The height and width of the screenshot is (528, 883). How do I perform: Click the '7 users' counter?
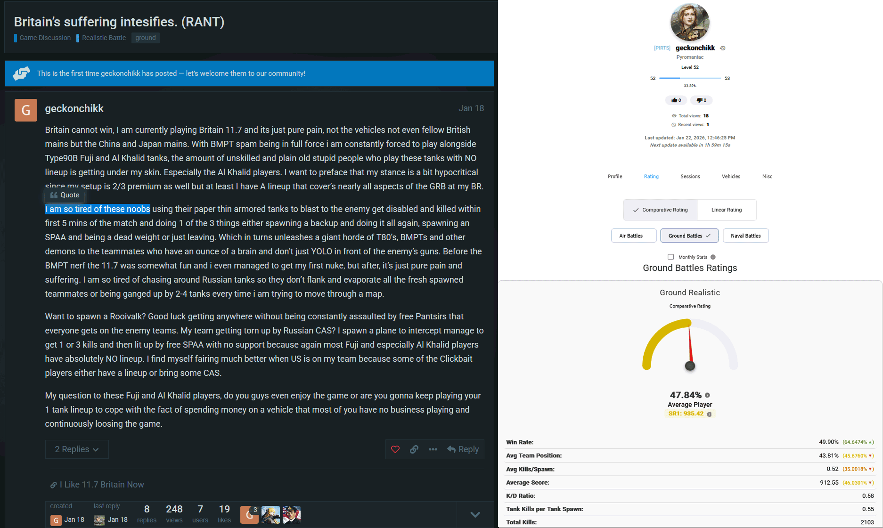click(200, 514)
